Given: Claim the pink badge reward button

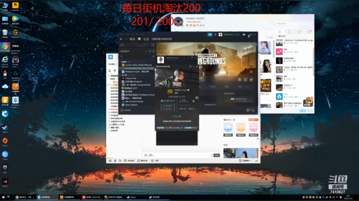Looking at the screenshot, I should pos(253,135).
